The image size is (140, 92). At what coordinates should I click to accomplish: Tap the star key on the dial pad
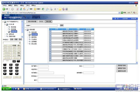tap(5, 74)
